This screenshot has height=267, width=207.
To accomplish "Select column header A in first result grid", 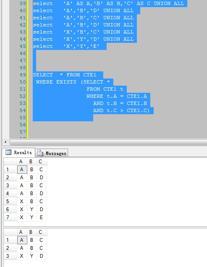I will click(x=22, y=162).
